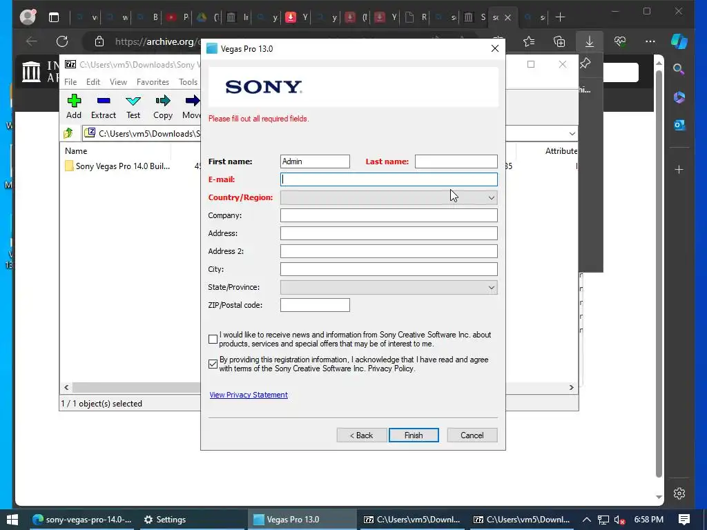The width and height of the screenshot is (707, 530).
Task: Click the Back button in installer
Action: coord(362,435)
